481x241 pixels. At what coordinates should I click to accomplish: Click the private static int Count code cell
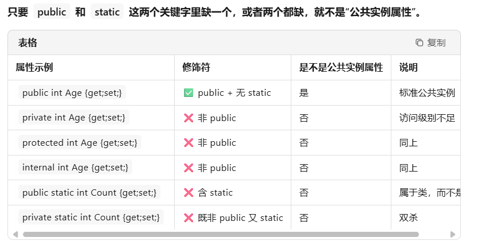pyautogui.click(x=91, y=217)
